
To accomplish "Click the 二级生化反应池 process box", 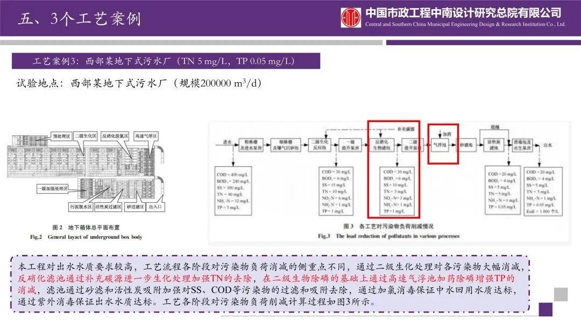I will (318, 145).
